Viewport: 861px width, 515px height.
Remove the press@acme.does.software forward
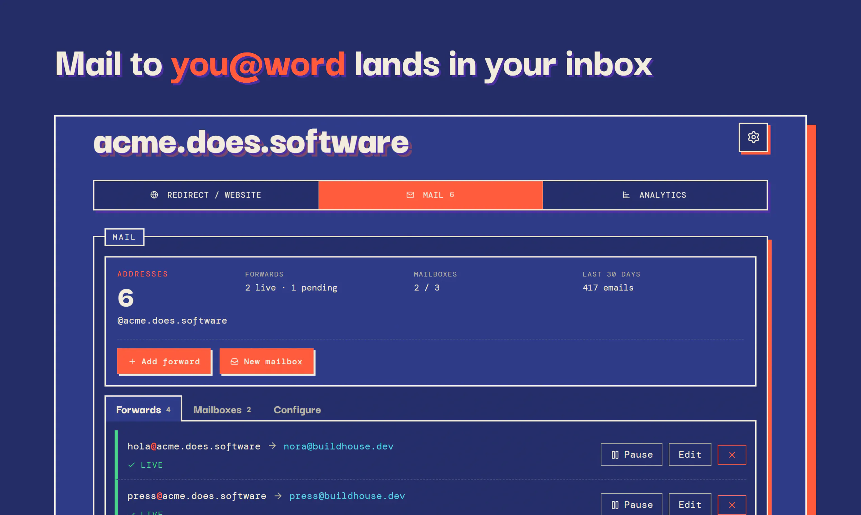click(x=732, y=505)
